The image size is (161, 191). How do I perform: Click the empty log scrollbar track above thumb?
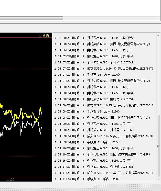[158, 77]
